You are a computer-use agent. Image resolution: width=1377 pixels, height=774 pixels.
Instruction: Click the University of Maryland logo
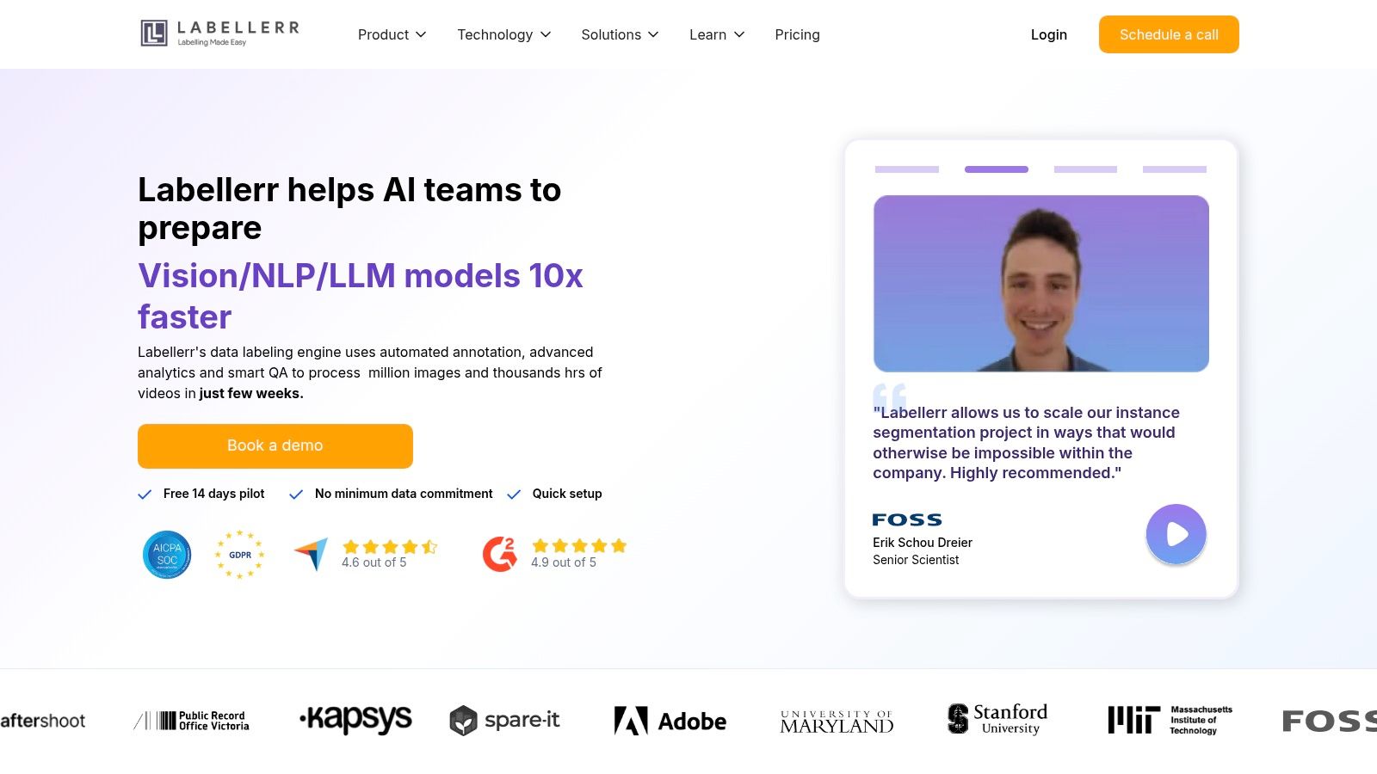pyautogui.click(x=837, y=722)
